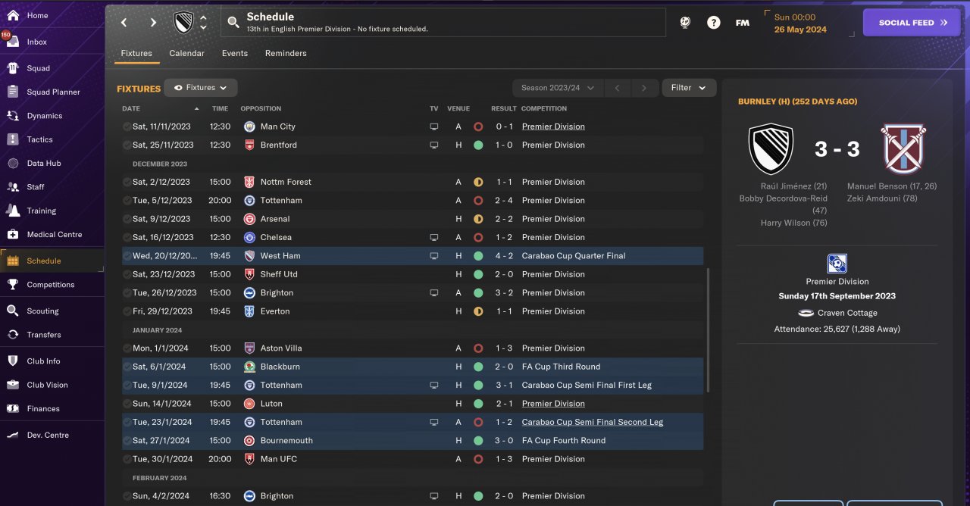
Task: Toggle the round marker beside Brentford fixture date
Action: (127, 145)
